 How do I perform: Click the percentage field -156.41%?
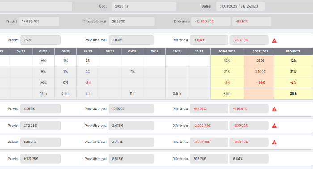249,109
